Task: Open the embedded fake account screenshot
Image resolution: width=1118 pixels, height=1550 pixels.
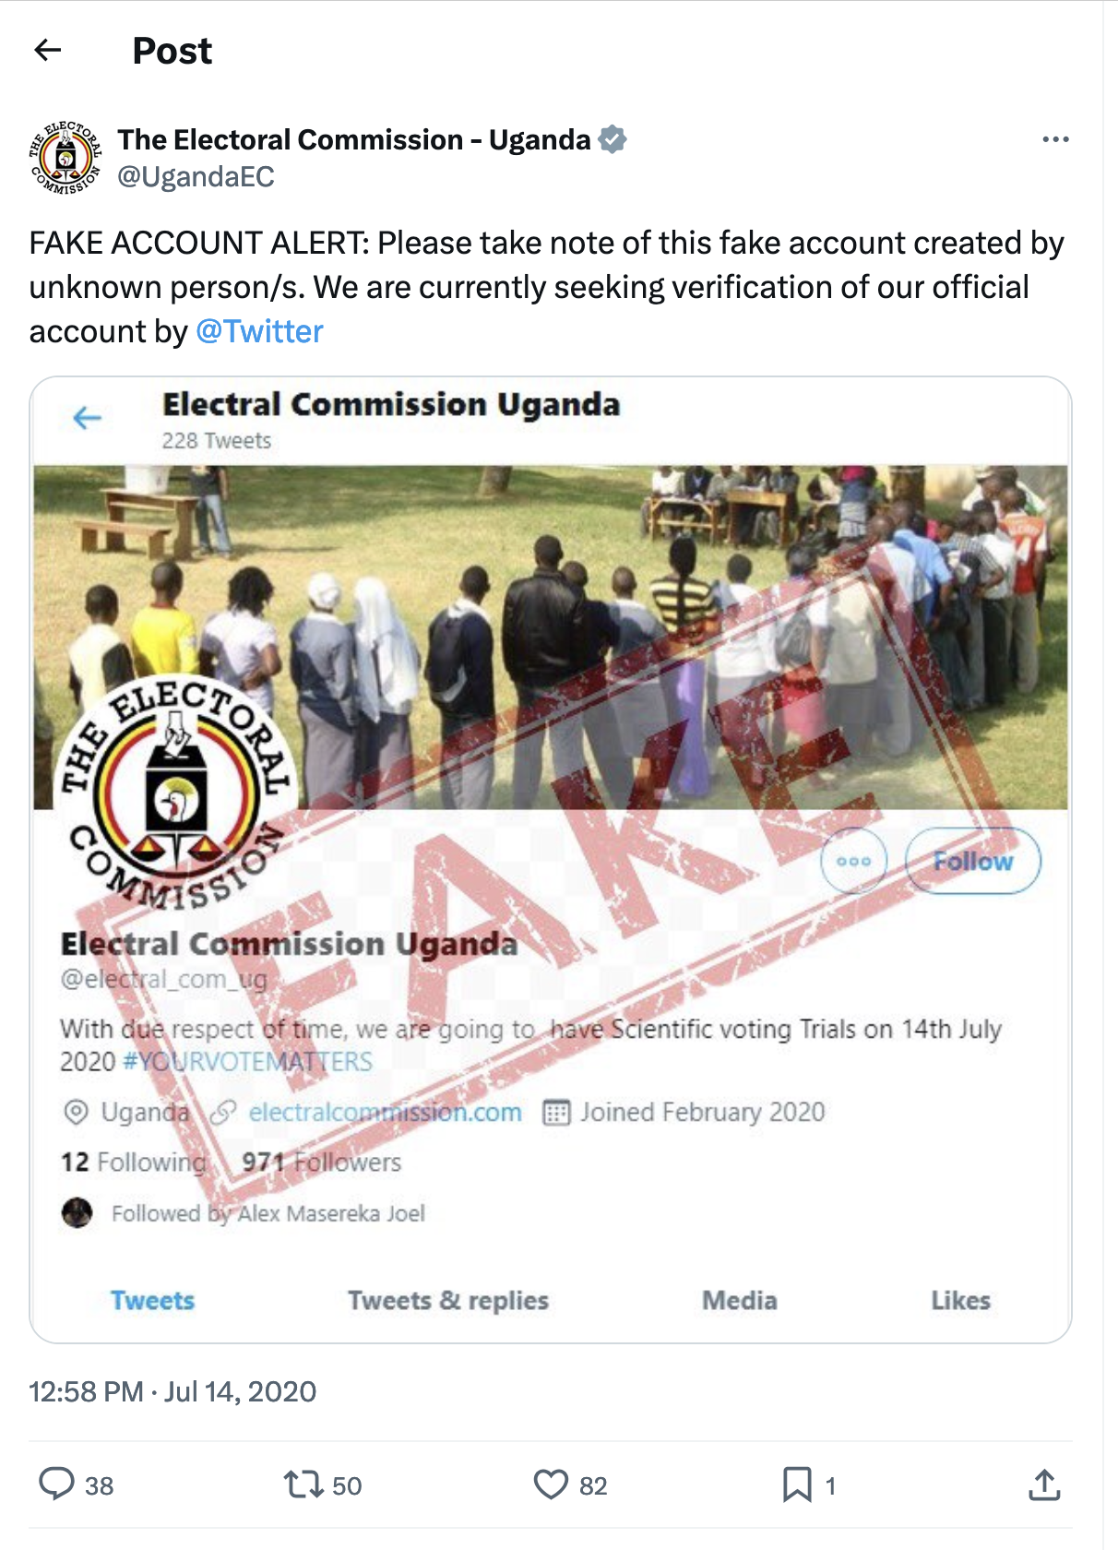Action: [551, 859]
